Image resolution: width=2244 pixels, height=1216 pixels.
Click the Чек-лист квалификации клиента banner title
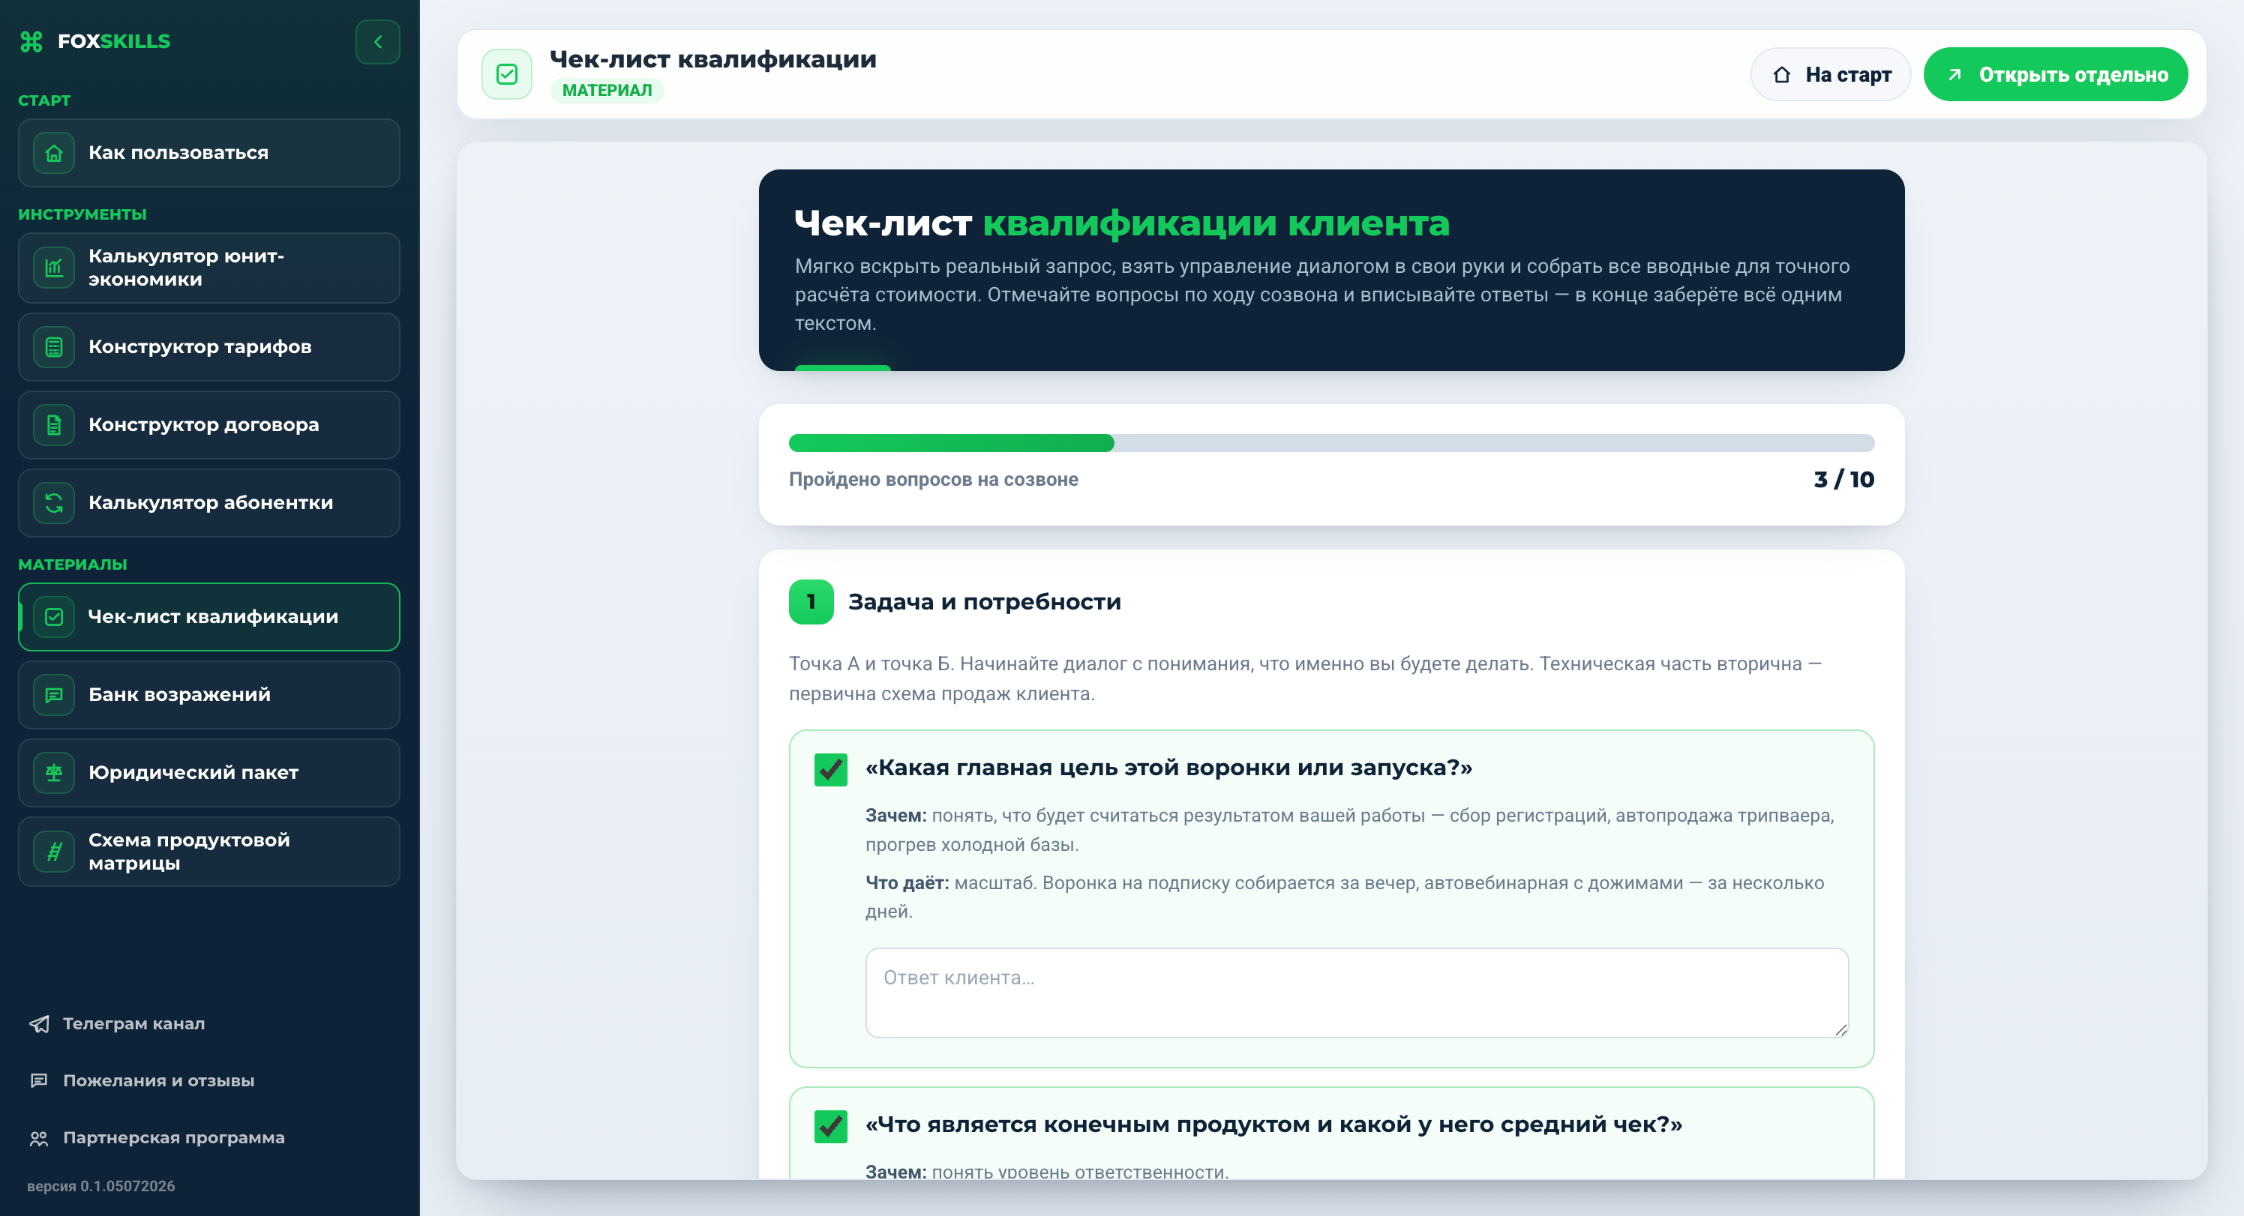pyautogui.click(x=1122, y=223)
